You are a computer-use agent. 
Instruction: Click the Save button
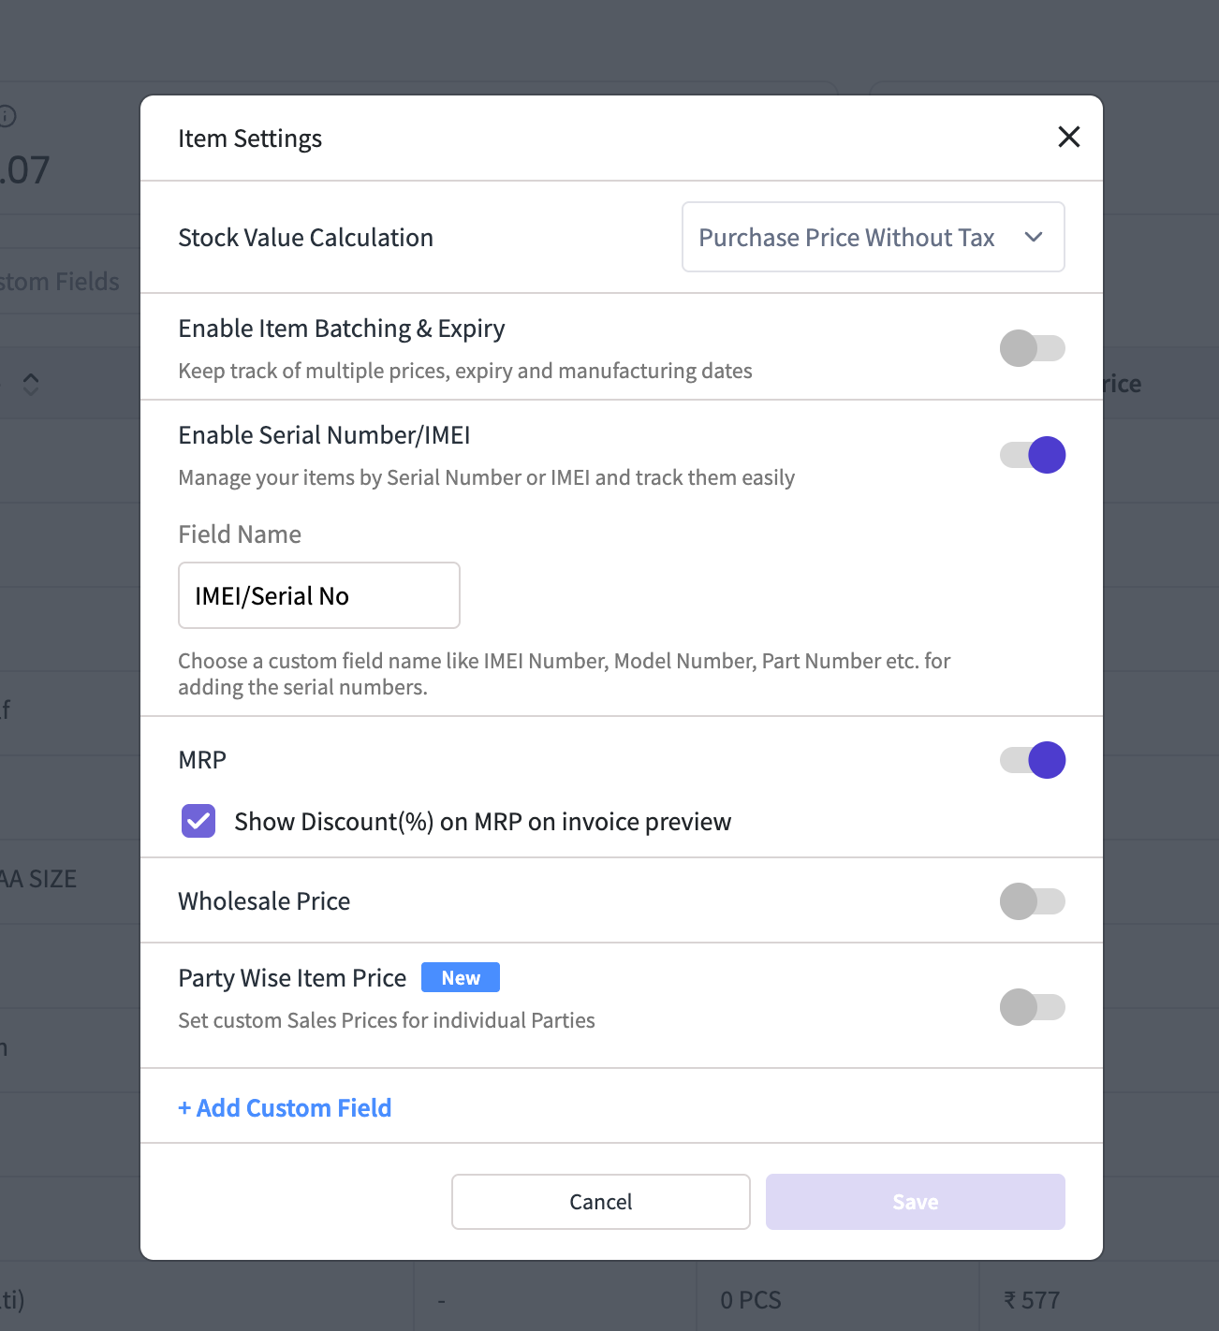click(915, 1202)
